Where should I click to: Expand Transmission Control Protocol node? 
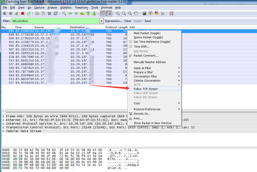coord(3,127)
